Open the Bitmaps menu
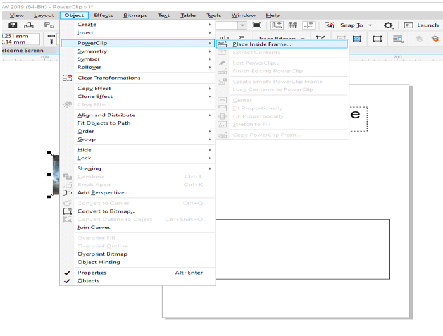 tap(135, 15)
